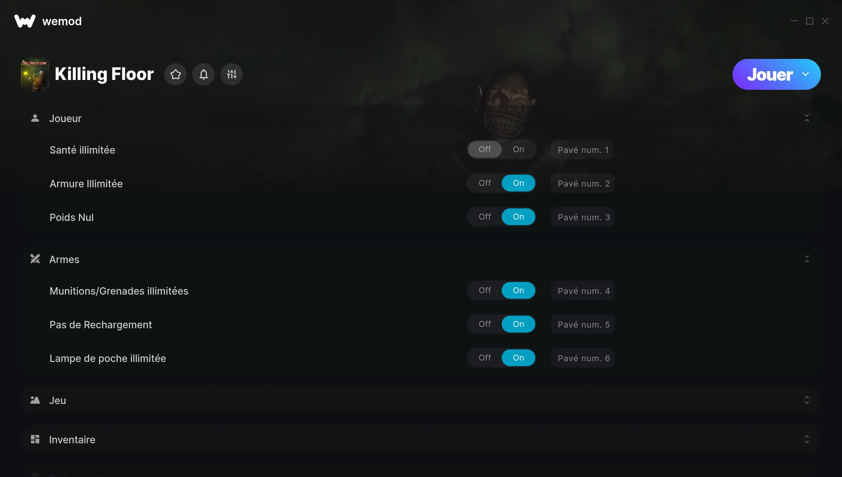
Task: Expand the Jeu section
Action: (x=807, y=400)
